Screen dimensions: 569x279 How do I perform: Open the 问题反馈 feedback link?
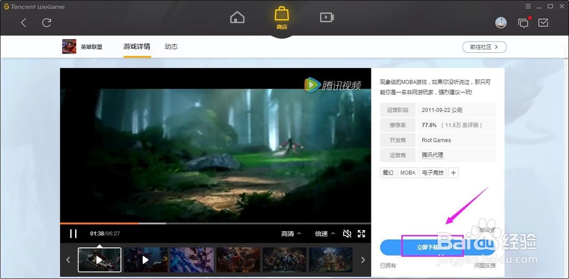485,265
